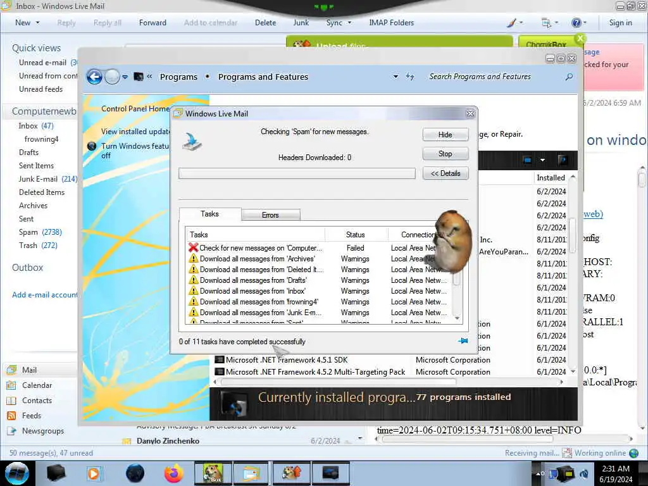Click the sync progress bar

point(297,173)
